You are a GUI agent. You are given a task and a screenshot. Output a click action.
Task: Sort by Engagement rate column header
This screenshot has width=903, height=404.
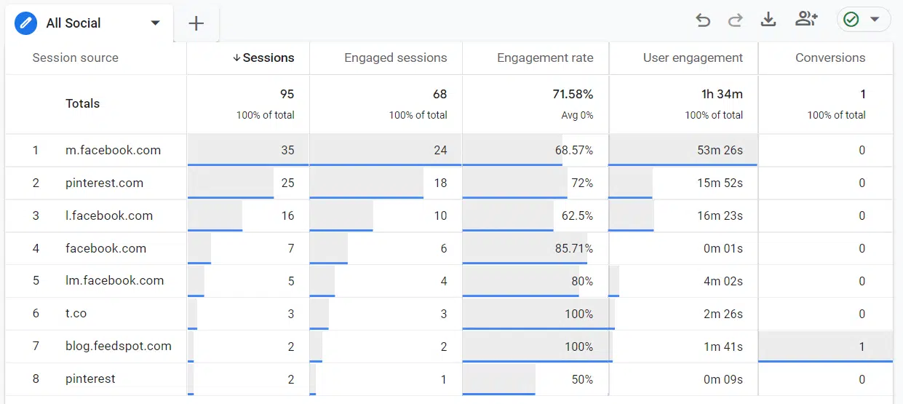click(544, 58)
